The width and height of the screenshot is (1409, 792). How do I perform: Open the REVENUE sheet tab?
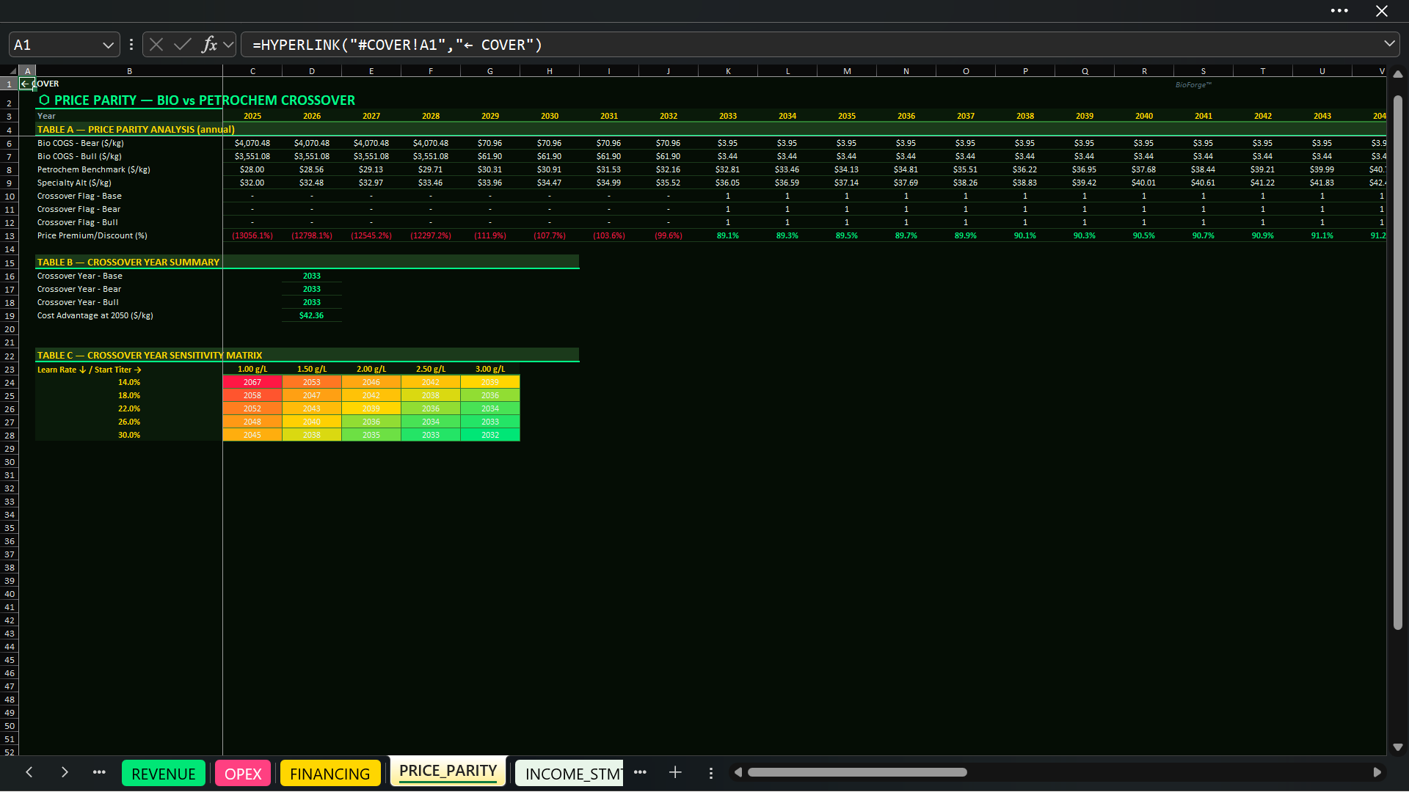(164, 774)
